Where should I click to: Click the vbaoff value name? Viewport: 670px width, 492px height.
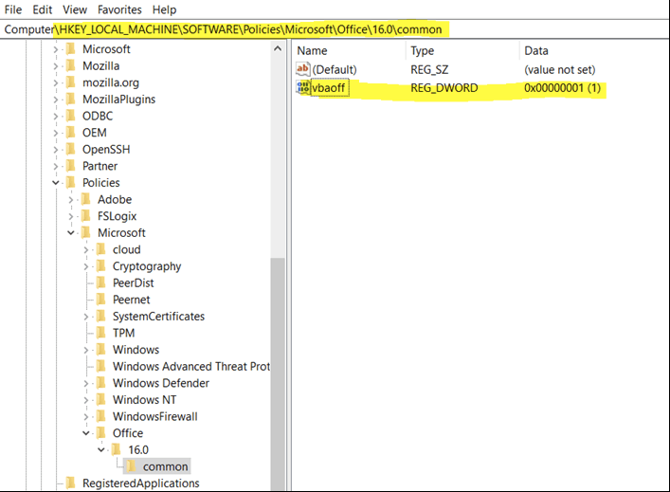click(329, 88)
